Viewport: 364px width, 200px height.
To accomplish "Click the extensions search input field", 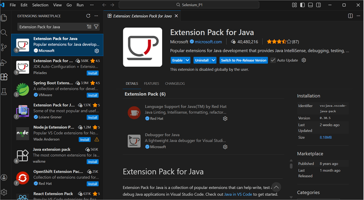I will pyautogui.click(x=52, y=27).
